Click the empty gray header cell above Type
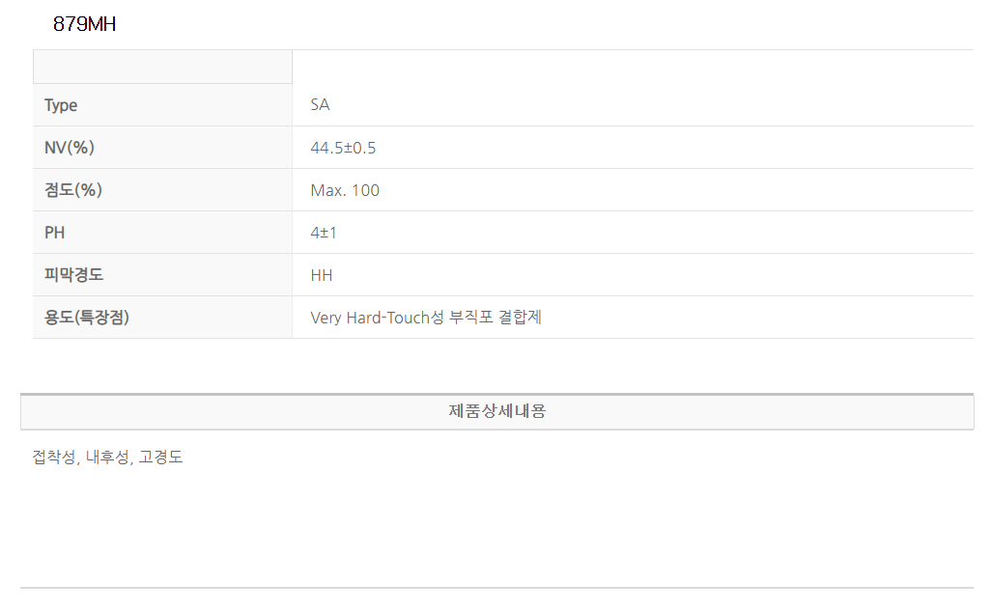991x611 pixels. (162, 67)
